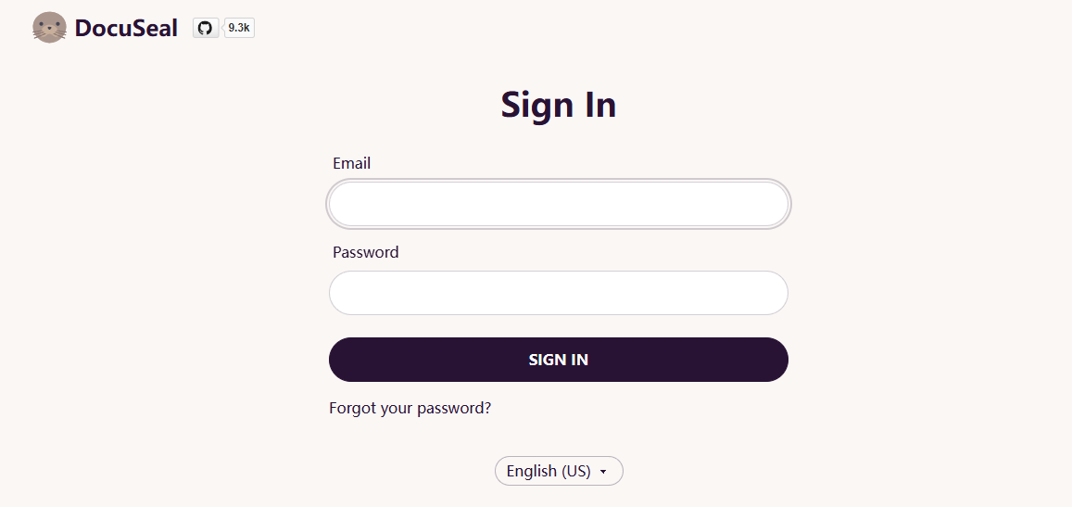Focus the Password input field

point(559,293)
